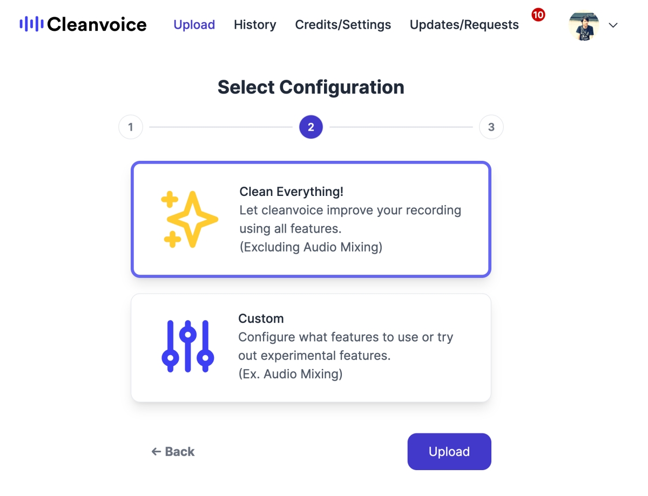This screenshot has height=496, width=648.
Task: Click the yellow sparkle stars icon
Action: 189,220
